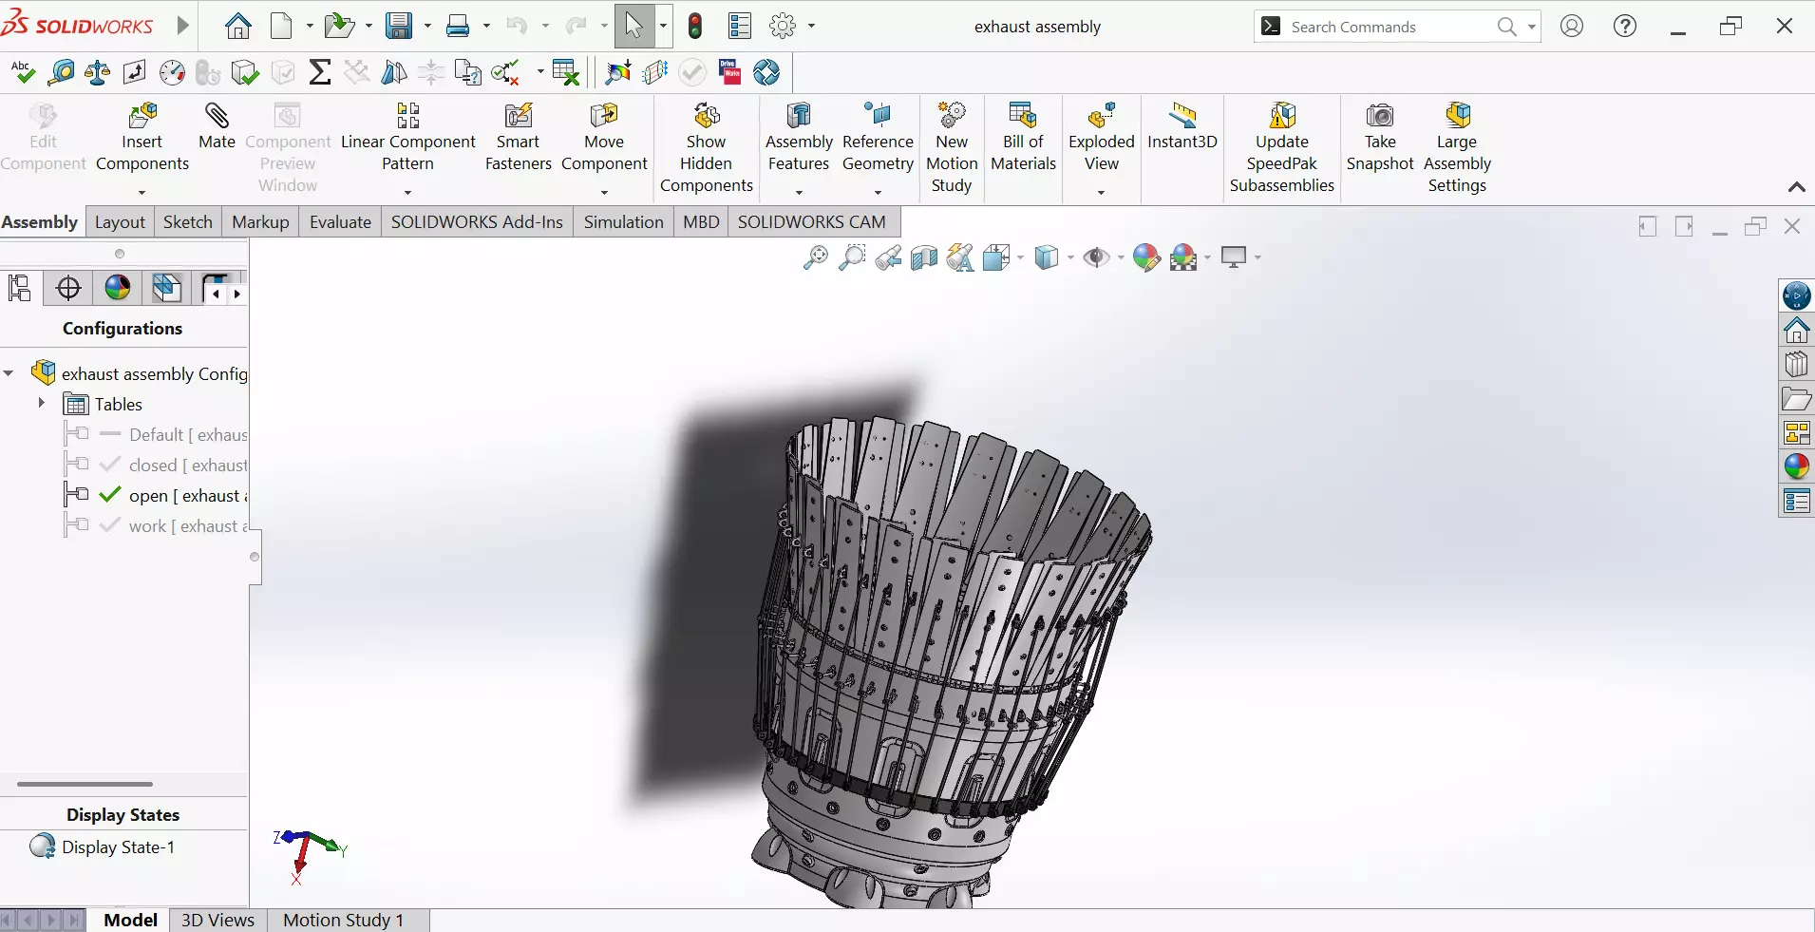Screen dimensions: 1815x932
Task: Click Exploded View icon
Action: point(1102,117)
